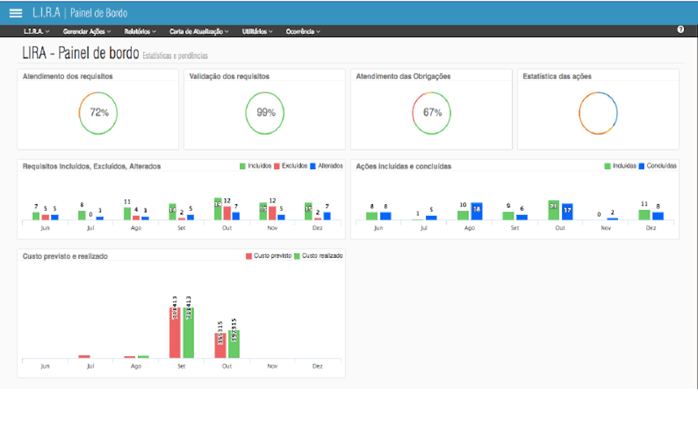Toggle the Incluídas legend in Ações chart

click(620, 166)
